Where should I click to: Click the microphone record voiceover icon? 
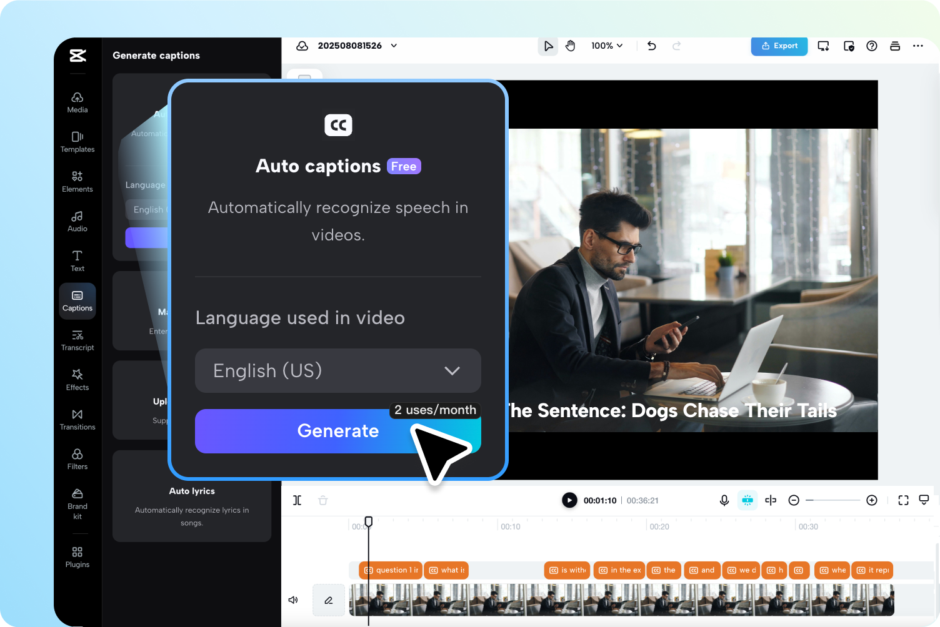point(724,500)
